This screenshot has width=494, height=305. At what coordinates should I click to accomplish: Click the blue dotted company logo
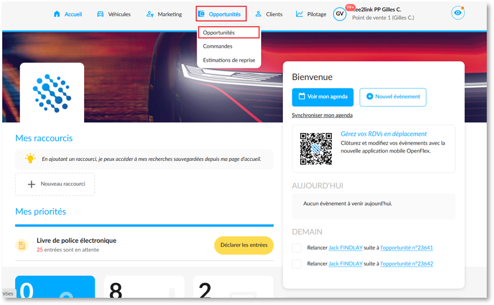coord(52,93)
